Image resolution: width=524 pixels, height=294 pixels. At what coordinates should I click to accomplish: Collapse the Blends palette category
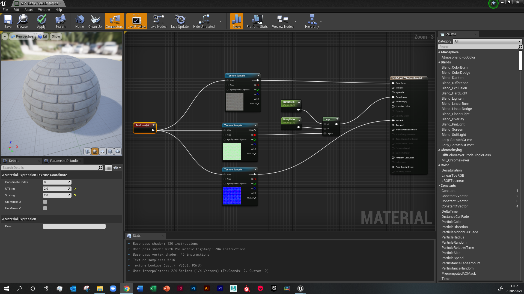439,62
